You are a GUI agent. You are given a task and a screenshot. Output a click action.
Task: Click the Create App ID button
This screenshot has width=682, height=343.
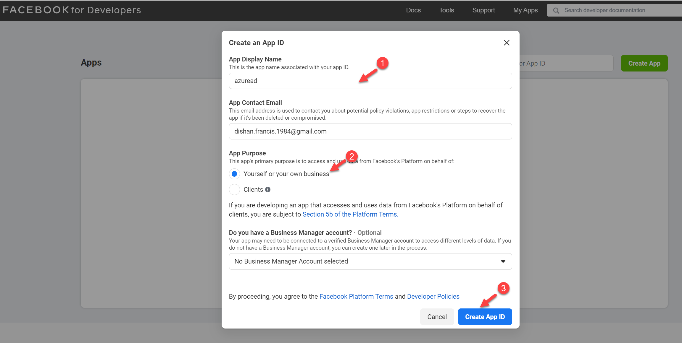[485, 316]
